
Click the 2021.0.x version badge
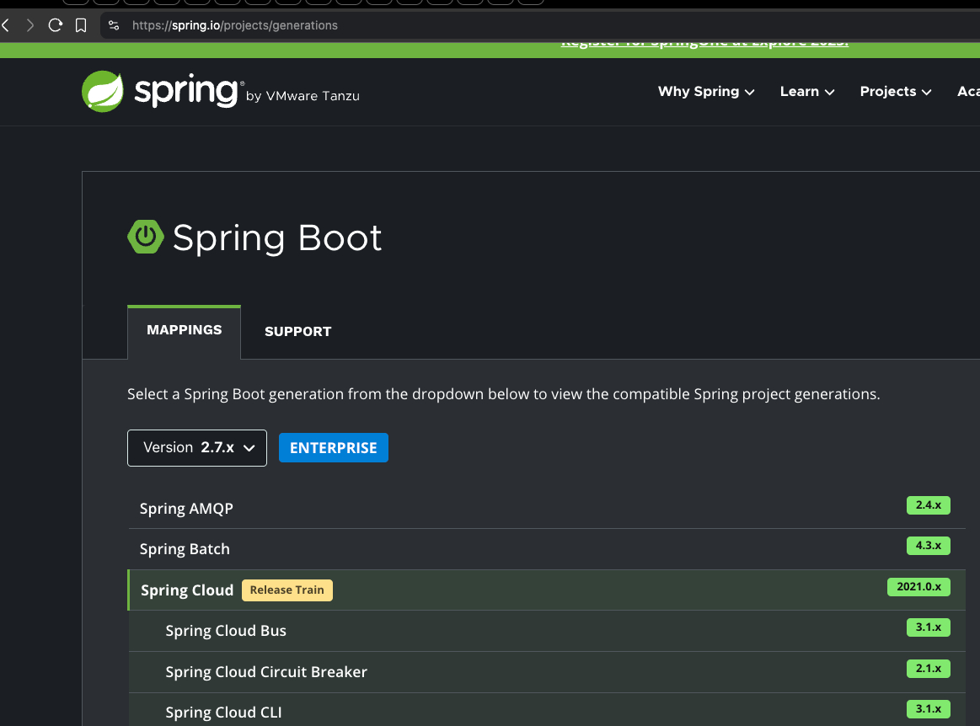(918, 587)
